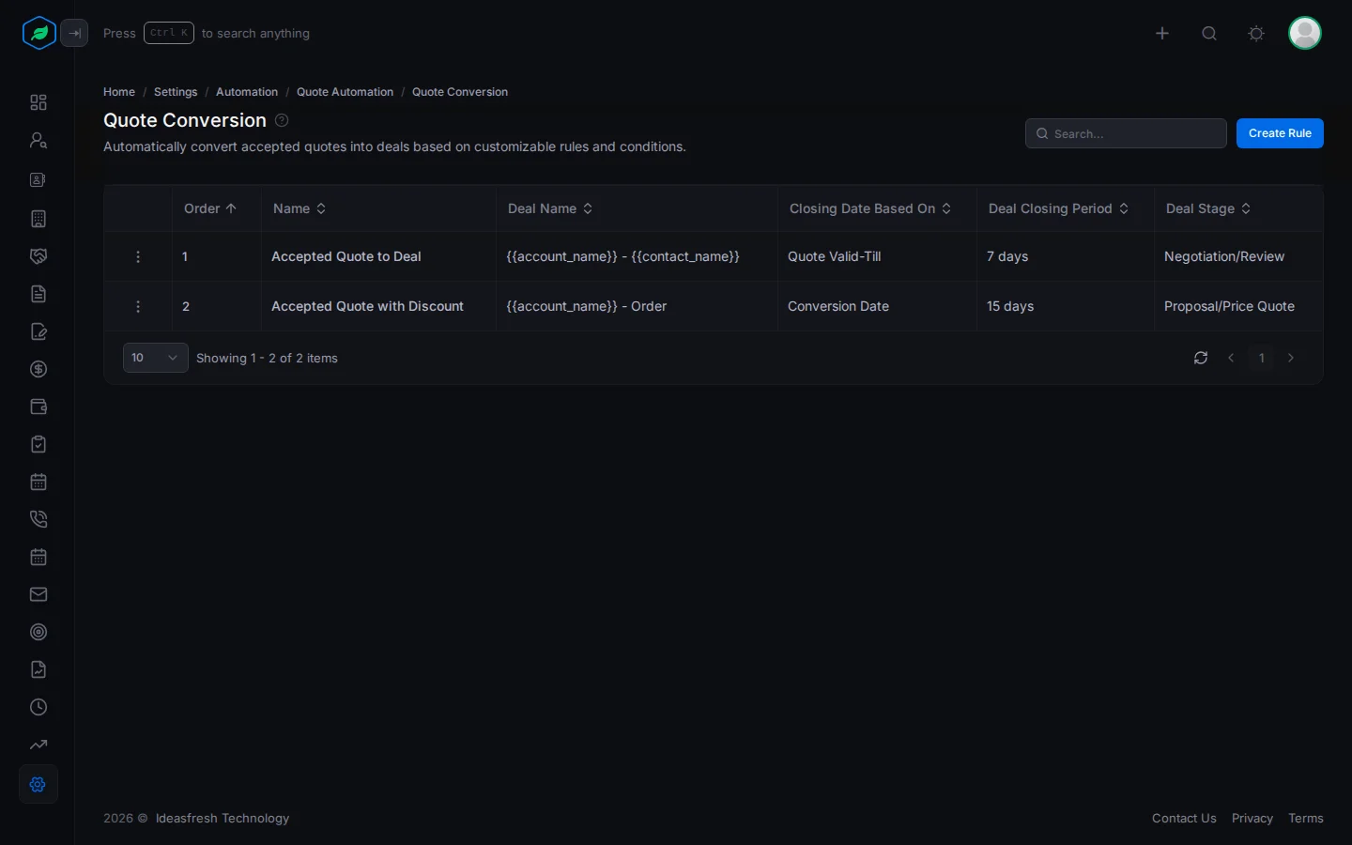
Task: Open the phone calls sidebar icon
Action: pyautogui.click(x=38, y=519)
